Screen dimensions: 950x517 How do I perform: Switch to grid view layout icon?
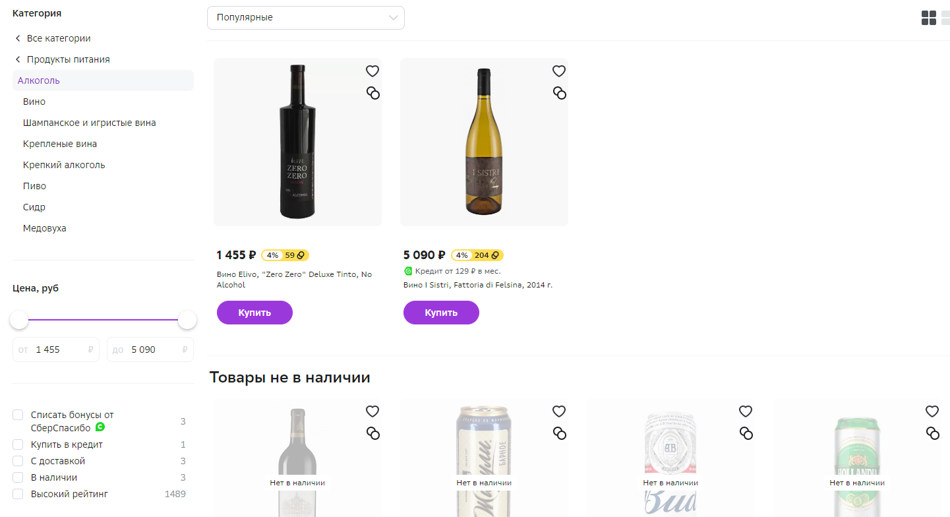coord(928,18)
